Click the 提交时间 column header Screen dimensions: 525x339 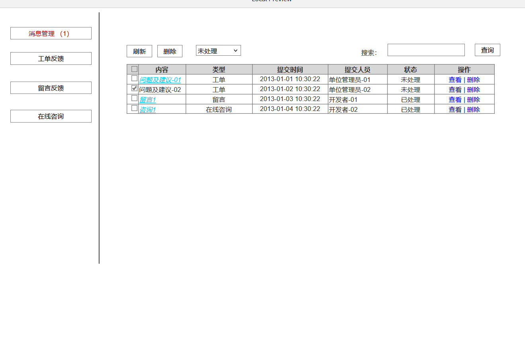point(290,70)
